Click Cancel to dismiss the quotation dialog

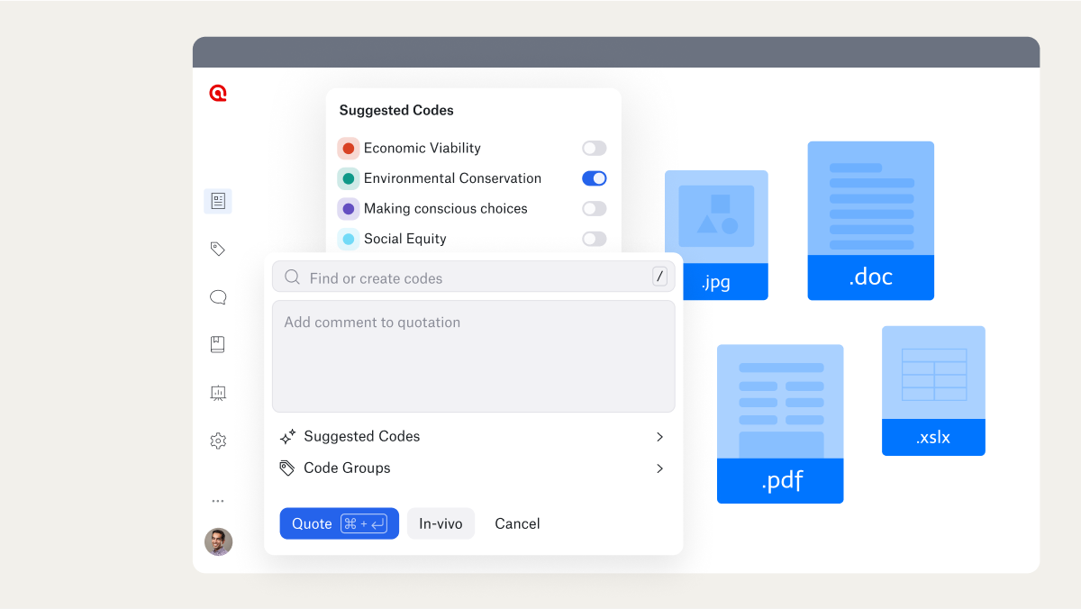(517, 523)
